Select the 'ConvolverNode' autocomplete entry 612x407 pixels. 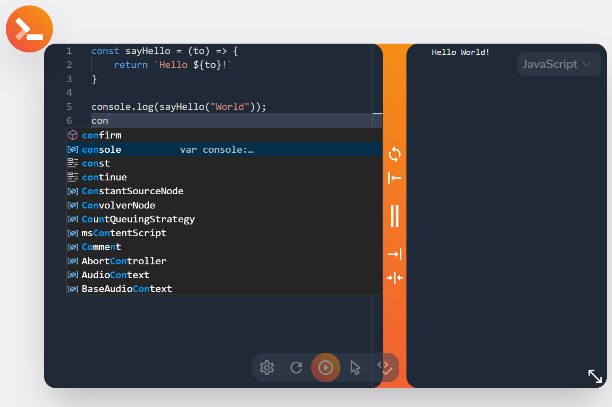coord(119,205)
